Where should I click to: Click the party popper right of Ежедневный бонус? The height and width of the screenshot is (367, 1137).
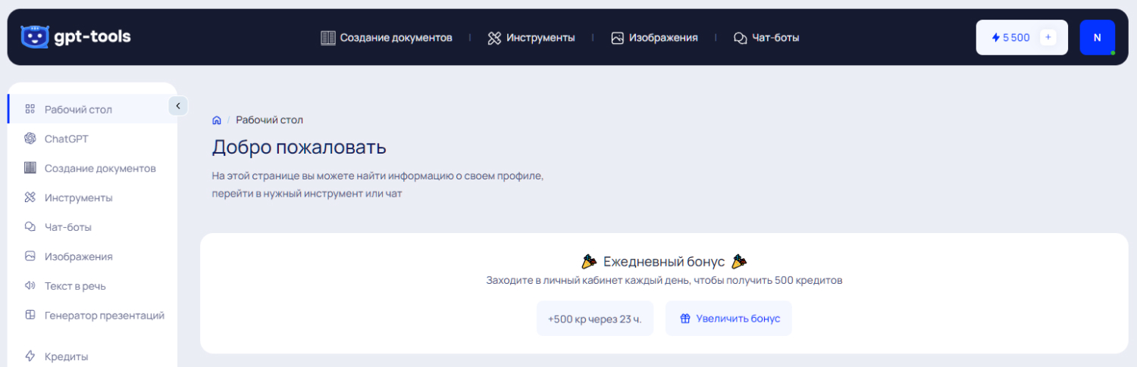tap(739, 262)
